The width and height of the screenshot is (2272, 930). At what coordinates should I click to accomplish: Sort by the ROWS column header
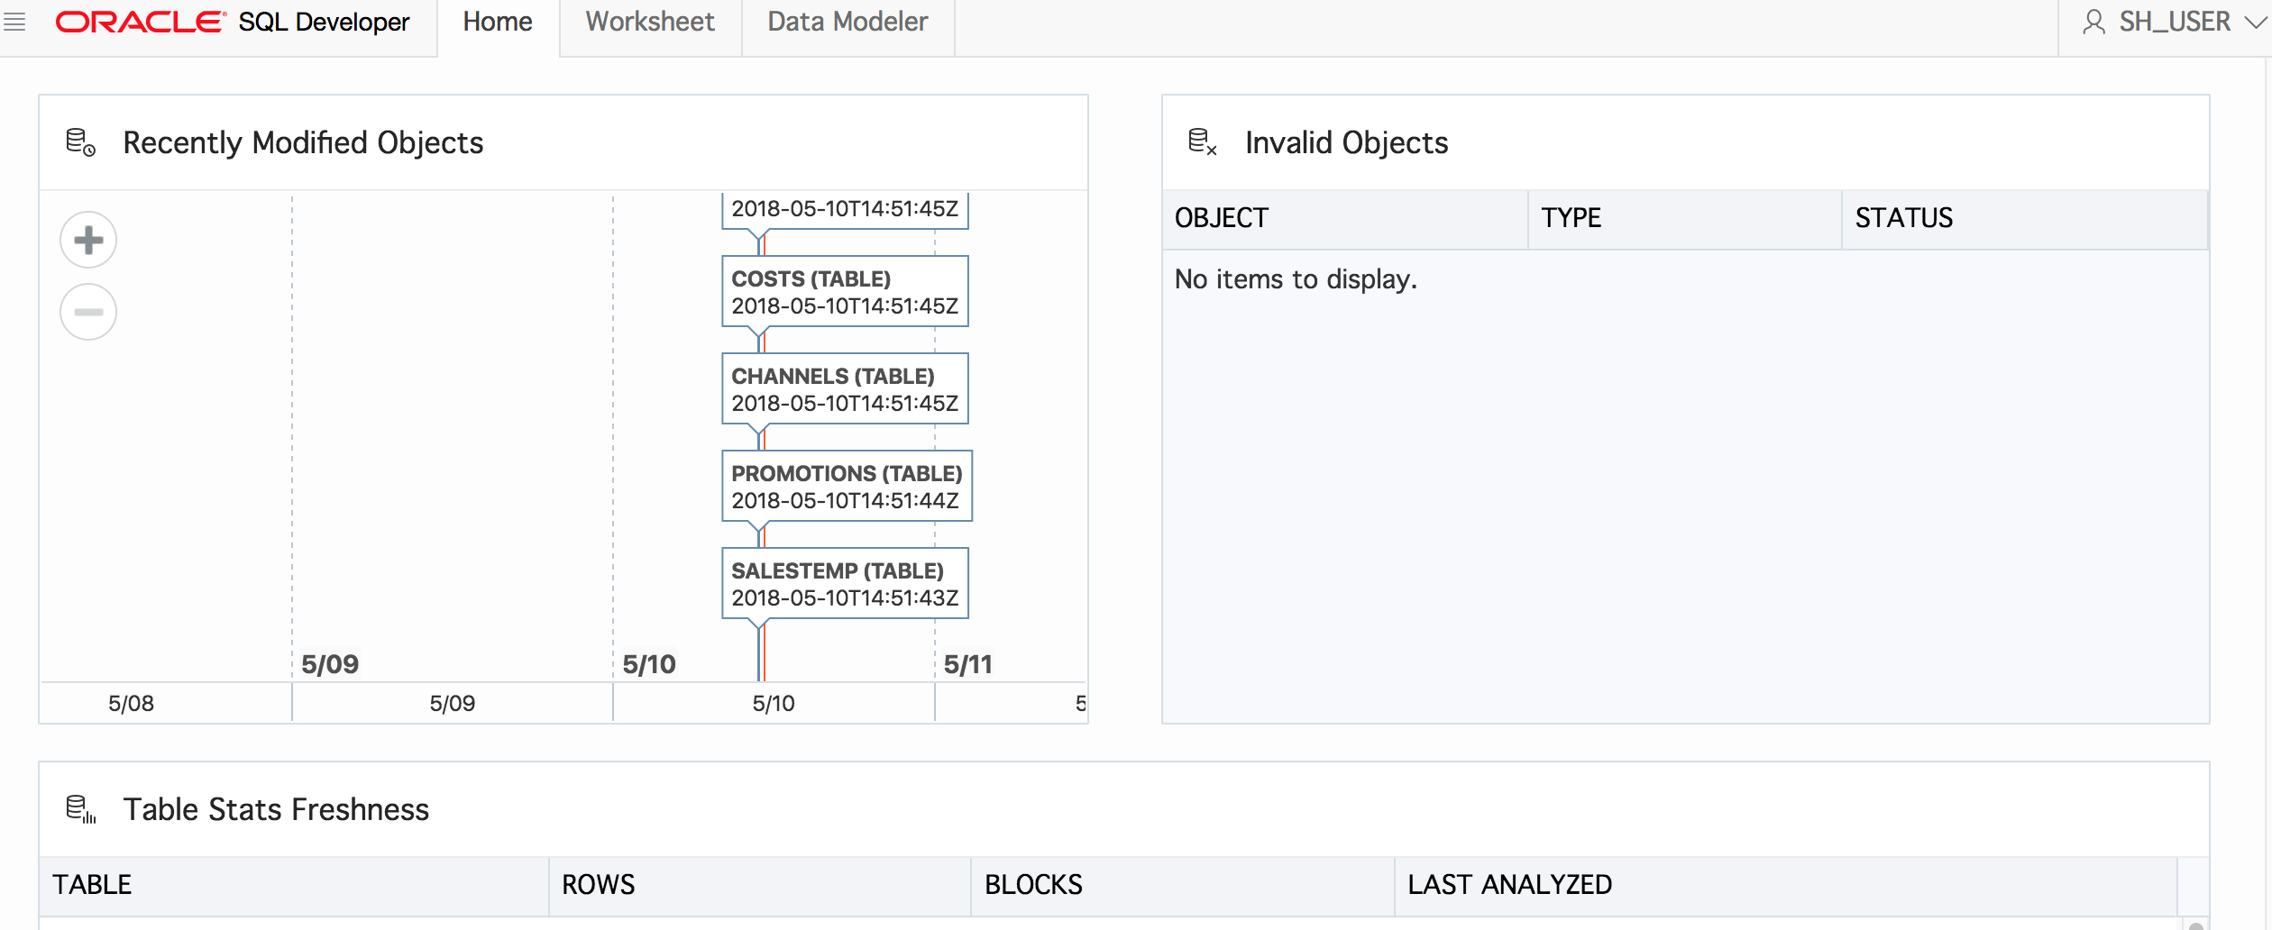tap(599, 885)
